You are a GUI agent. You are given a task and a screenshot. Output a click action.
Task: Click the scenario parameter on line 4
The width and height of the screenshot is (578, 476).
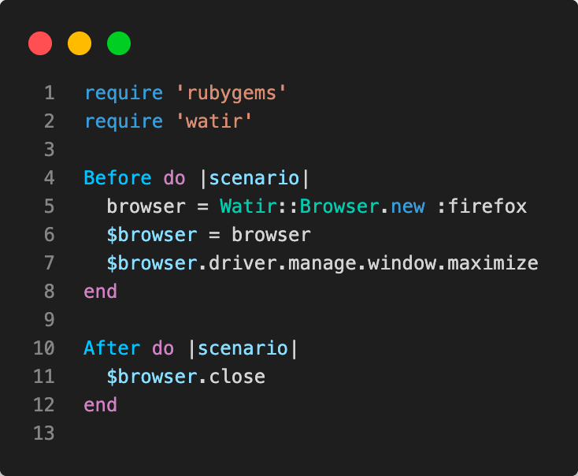(254, 178)
